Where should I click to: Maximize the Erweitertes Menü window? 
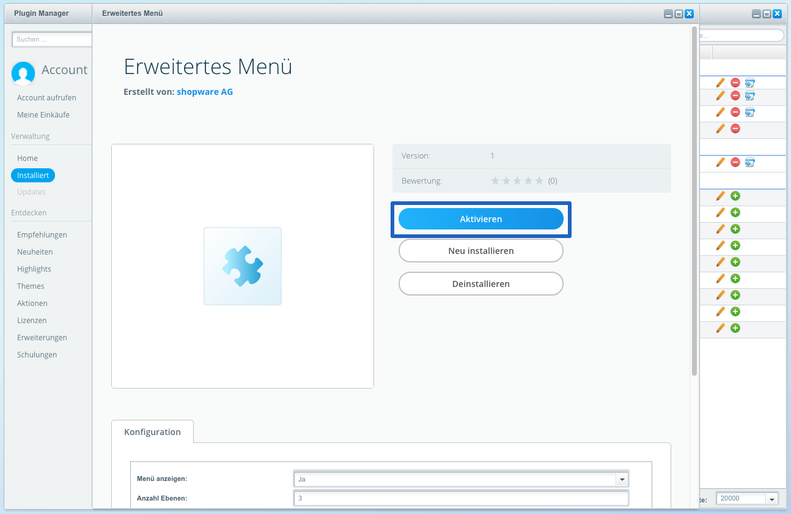point(679,13)
